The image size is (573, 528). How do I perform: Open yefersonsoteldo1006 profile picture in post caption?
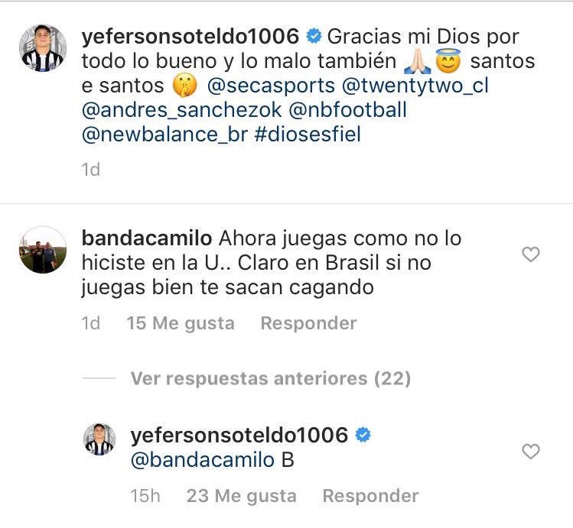coord(41,48)
